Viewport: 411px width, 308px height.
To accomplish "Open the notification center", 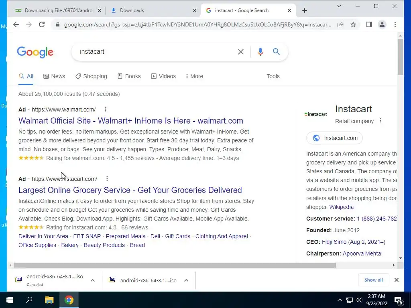I will click(399, 300).
